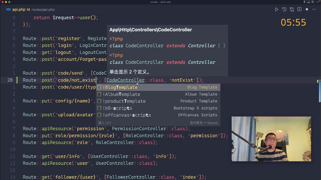Click 'Offcanvas Scripts' description in suggestions
The width and height of the screenshot is (321, 180).
click(198, 115)
